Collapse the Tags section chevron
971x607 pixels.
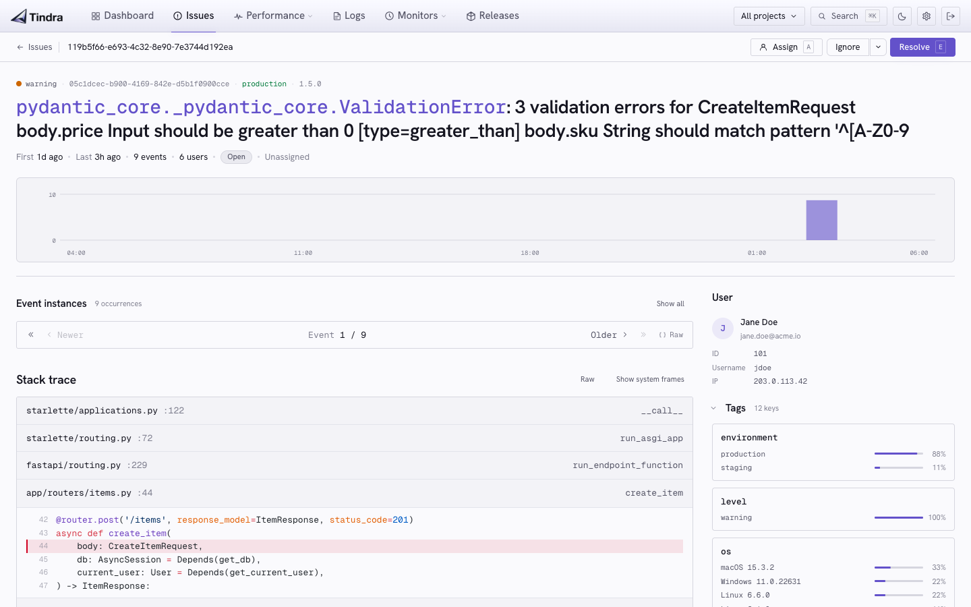(x=713, y=408)
